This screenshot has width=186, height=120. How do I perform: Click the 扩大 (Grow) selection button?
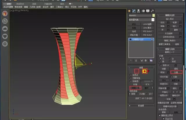click(x=147, y=84)
